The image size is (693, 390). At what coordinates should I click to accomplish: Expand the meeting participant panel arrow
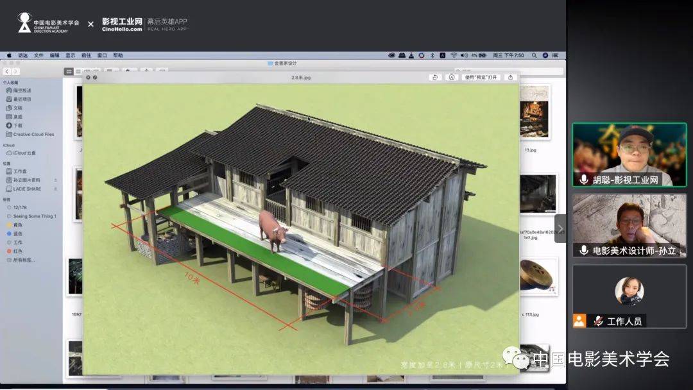point(560,228)
